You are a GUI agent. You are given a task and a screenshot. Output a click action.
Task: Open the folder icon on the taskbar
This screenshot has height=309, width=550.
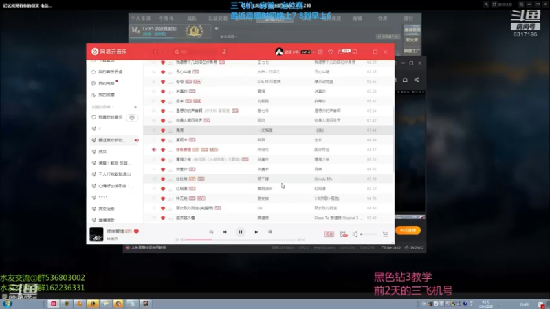tap(106, 304)
